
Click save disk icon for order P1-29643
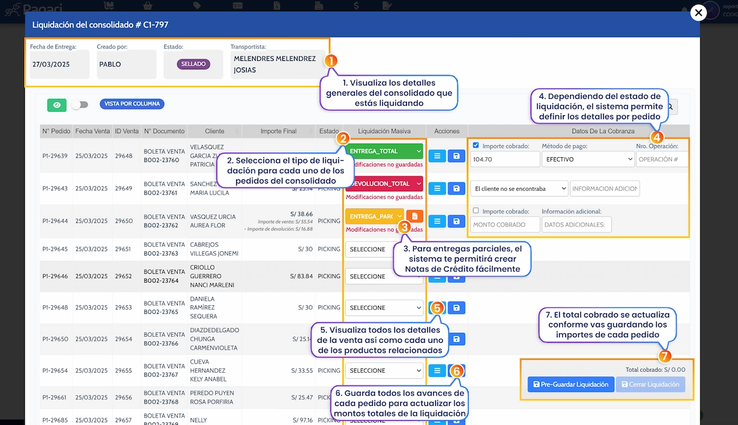click(x=456, y=189)
